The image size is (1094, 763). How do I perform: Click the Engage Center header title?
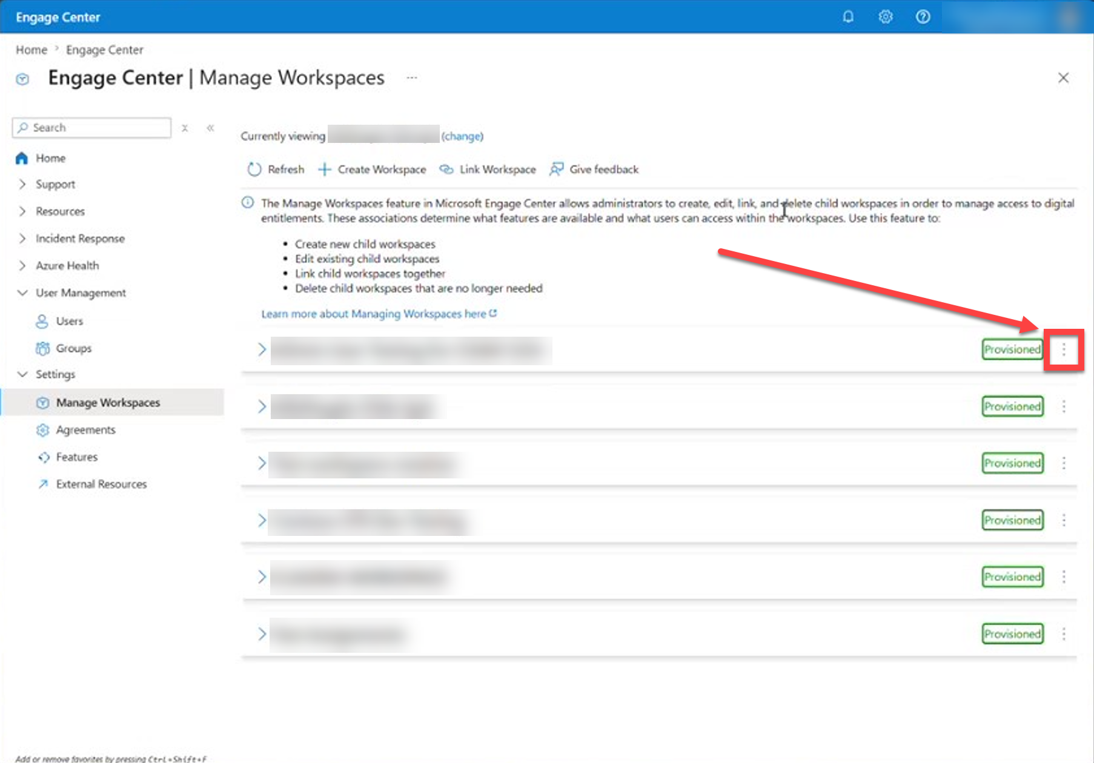[58, 18]
